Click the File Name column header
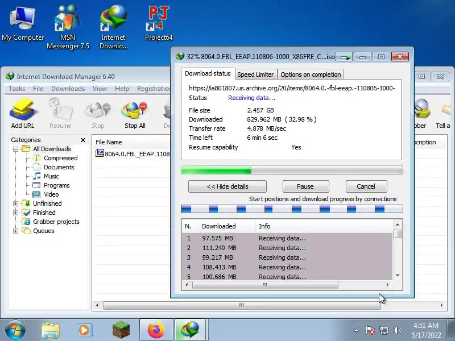 click(132, 142)
